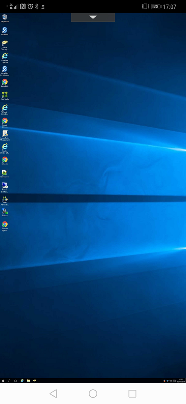Open Group Policy Management shortcut

click(5, 136)
